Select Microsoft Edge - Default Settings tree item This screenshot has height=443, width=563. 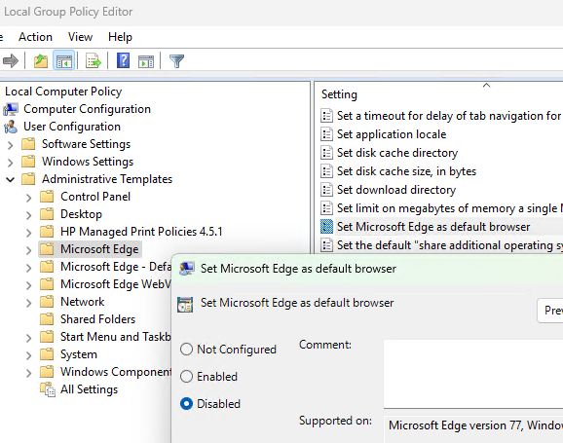(116, 267)
